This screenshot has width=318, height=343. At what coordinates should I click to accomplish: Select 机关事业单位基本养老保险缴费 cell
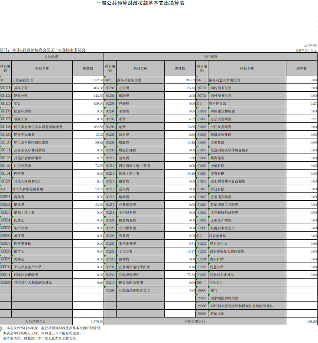coord(42,127)
